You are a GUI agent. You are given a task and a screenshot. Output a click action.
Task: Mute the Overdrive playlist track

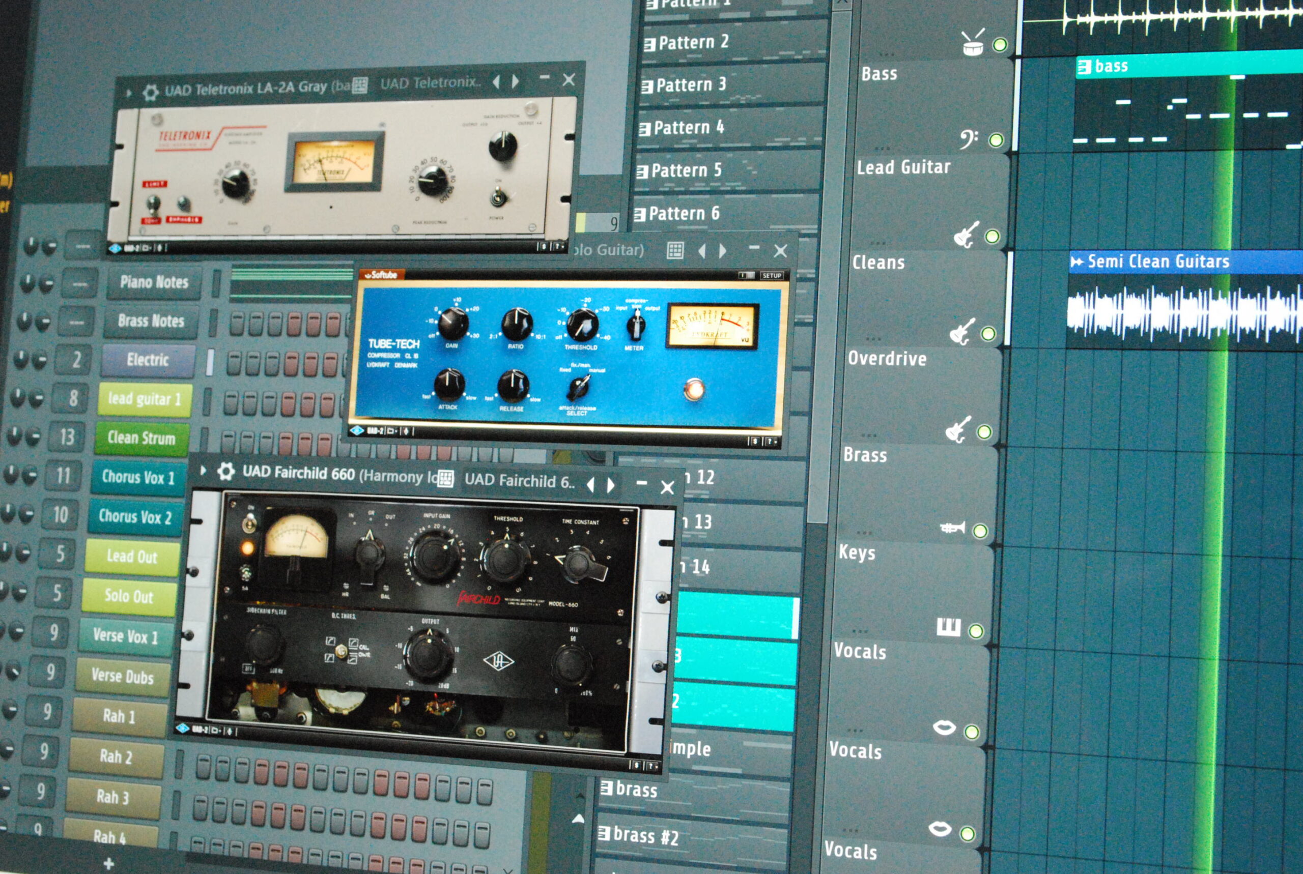[984, 431]
